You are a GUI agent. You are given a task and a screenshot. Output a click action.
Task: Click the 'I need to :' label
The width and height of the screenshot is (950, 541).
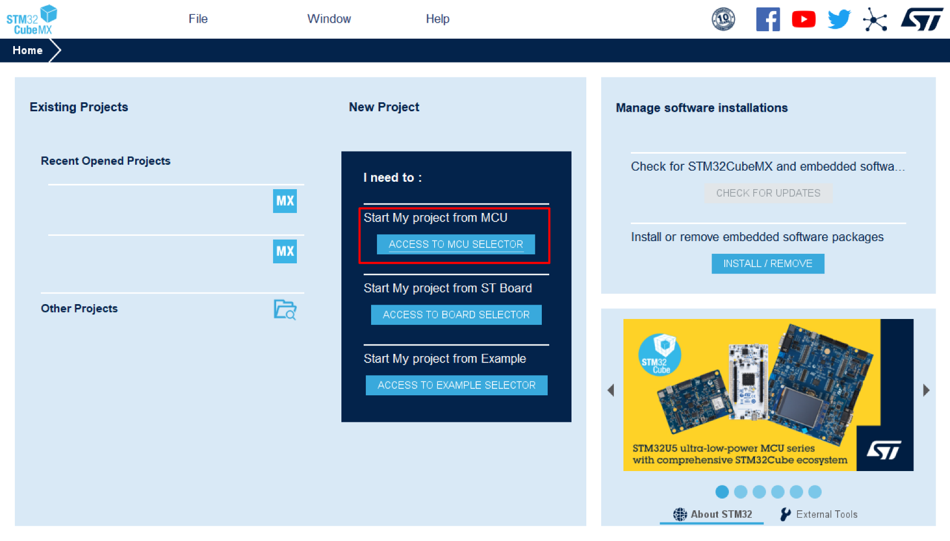tap(393, 178)
